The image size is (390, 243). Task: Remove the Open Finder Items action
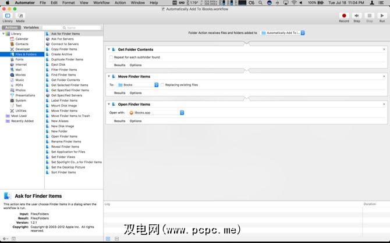point(384,104)
